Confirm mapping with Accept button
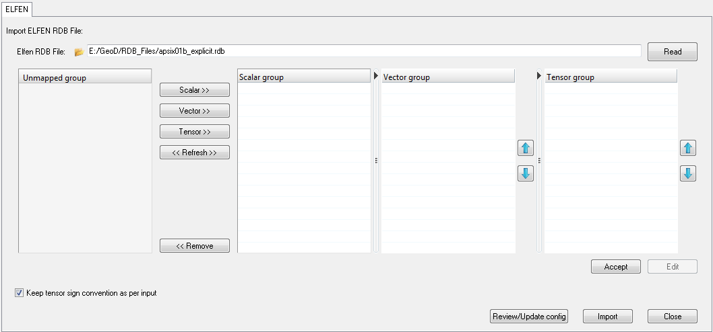The image size is (713, 332). (616, 267)
